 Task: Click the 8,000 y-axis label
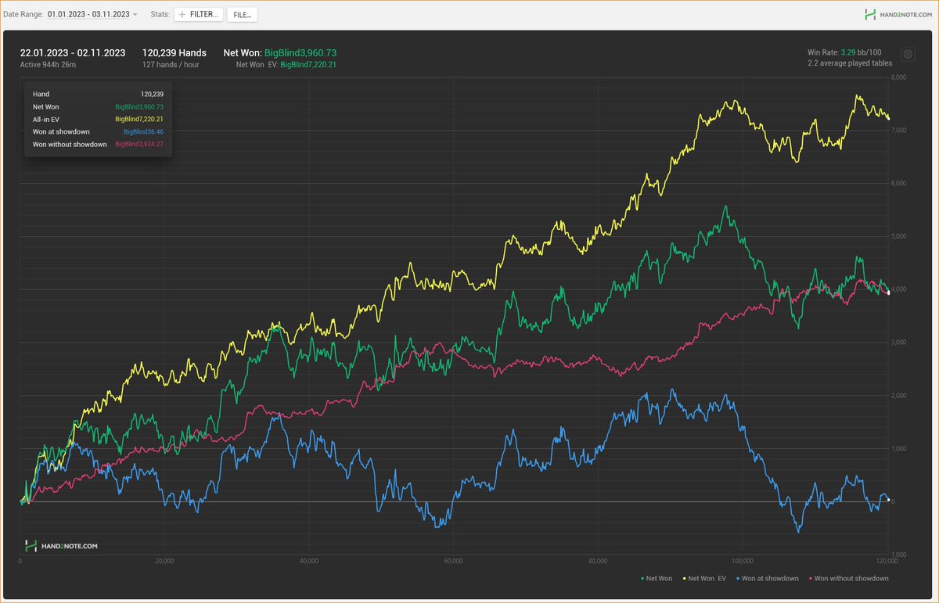point(899,77)
